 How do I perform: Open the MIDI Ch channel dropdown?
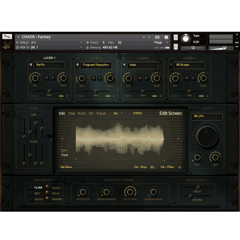[81, 48]
